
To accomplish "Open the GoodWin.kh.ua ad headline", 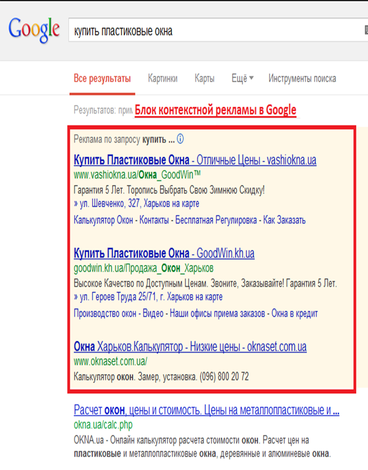I will (x=164, y=253).
